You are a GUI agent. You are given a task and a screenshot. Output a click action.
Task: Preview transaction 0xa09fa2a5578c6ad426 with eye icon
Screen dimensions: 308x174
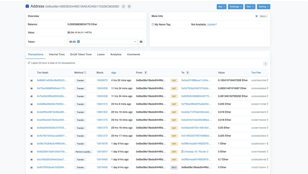(x=32, y=120)
